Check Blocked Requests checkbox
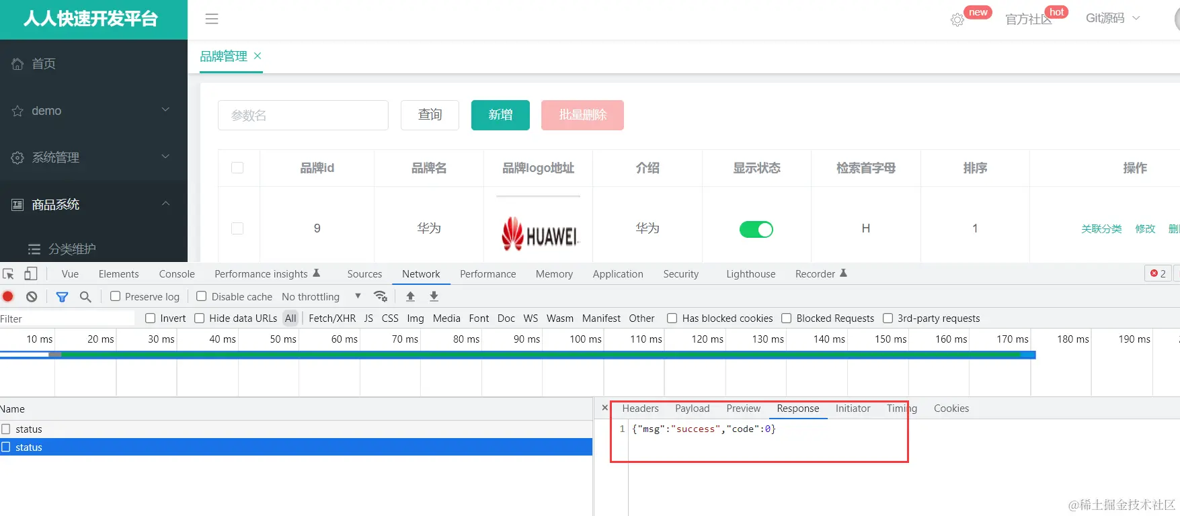Viewport: 1180px width, 516px height. click(787, 318)
